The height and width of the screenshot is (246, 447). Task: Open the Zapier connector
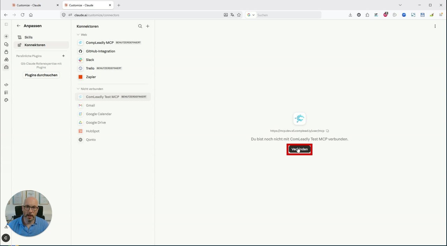click(113, 77)
